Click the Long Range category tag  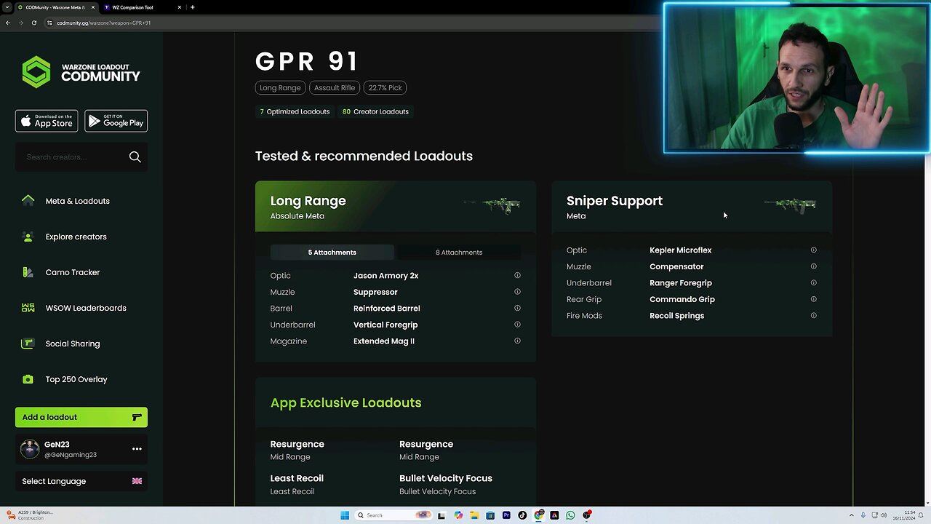click(x=280, y=87)
